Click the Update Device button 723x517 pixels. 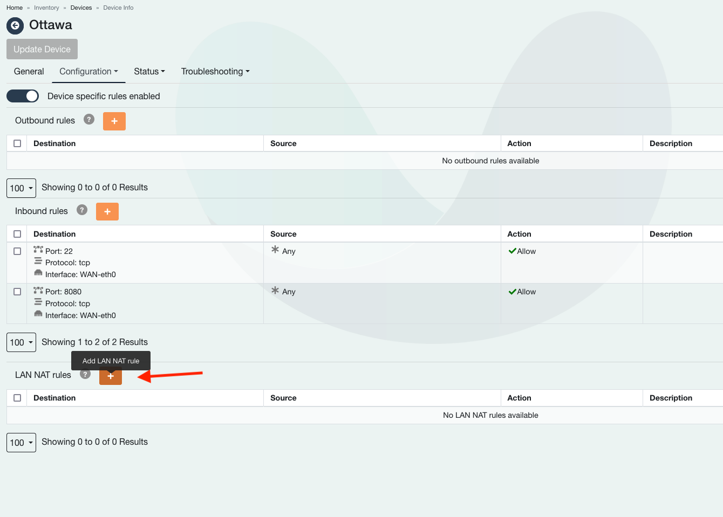42,49
